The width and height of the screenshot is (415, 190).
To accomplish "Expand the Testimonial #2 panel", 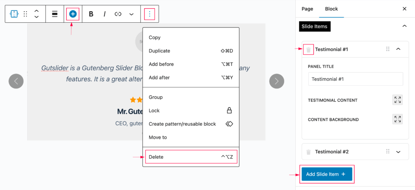I will pyautogui.click(x=398, y=152).
